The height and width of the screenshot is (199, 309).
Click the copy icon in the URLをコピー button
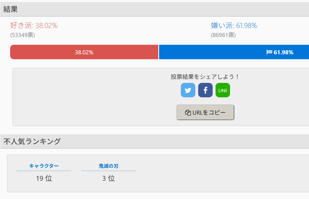(188, 112)
